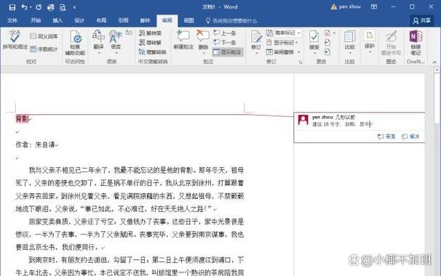Click the 链接笔记 OneNote linked notes icon
This screenshot has width=441, height=276.
tap(416, 36)
